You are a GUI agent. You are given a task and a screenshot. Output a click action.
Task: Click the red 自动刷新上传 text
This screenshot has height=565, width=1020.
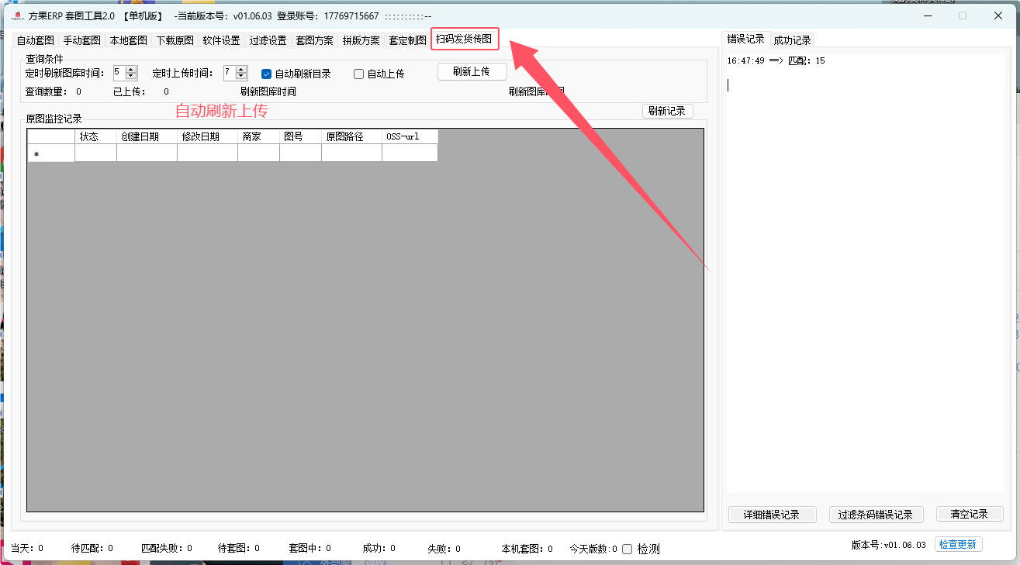point(221,111)
